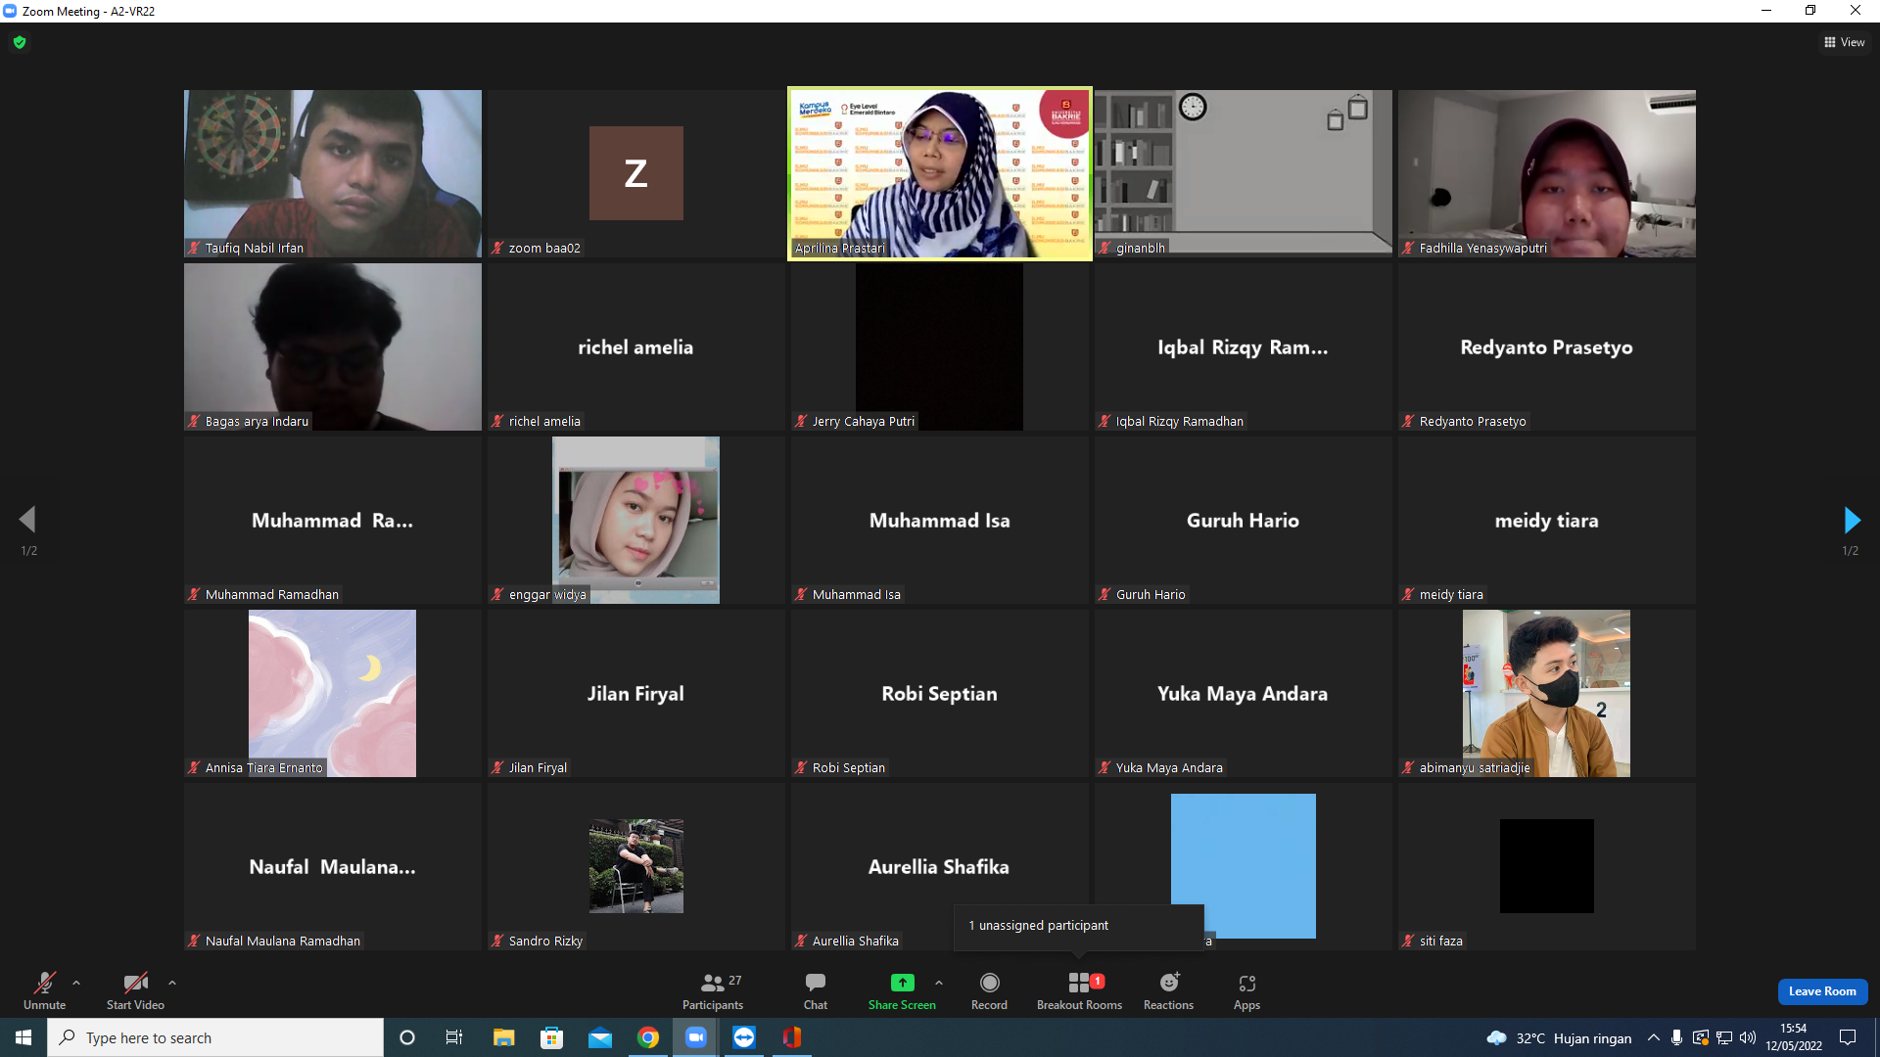Click the '1 unassigned participant' tooltip
Image resolution: width=1880 pixels, height=1057 pixels.
(1079, 926)
